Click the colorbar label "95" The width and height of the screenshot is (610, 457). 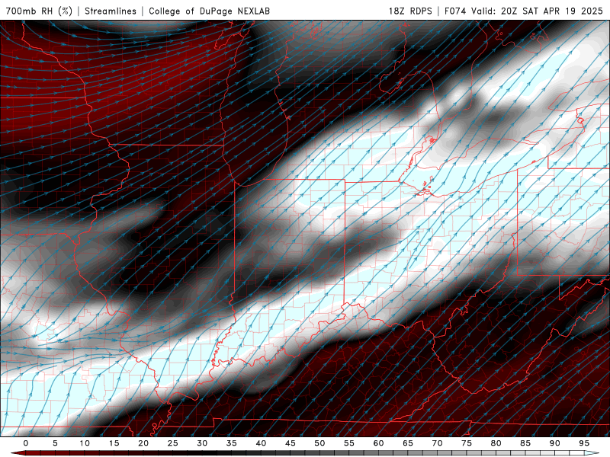point(584,443)
